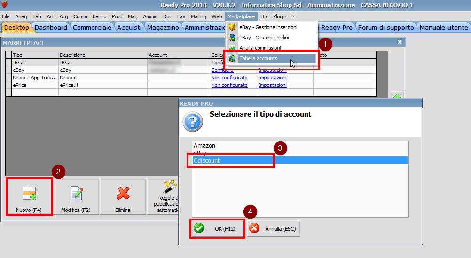Select the ePrice row in Tipo column
This screenshot has height=258, width=471.
coord(35,85)
